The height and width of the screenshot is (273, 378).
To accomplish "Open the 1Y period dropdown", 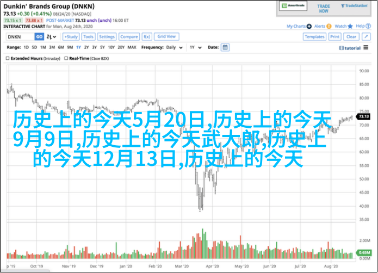I will click(195, 47).
